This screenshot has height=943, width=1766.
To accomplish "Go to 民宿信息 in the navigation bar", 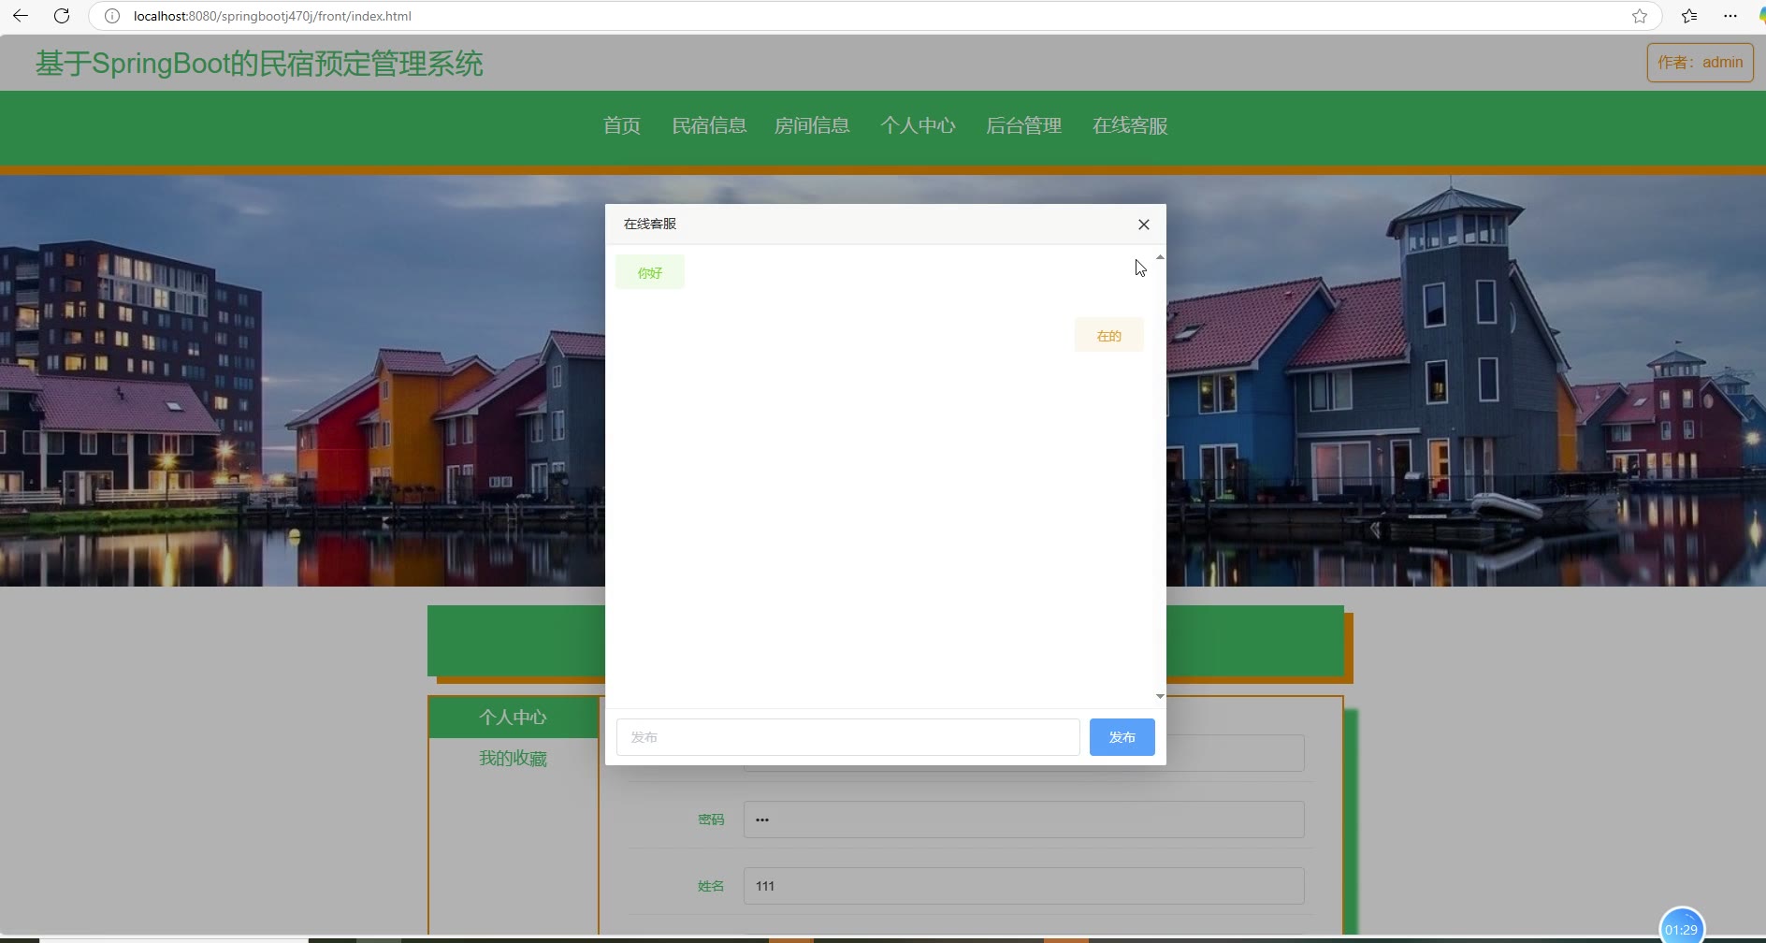I will [709, 125].
